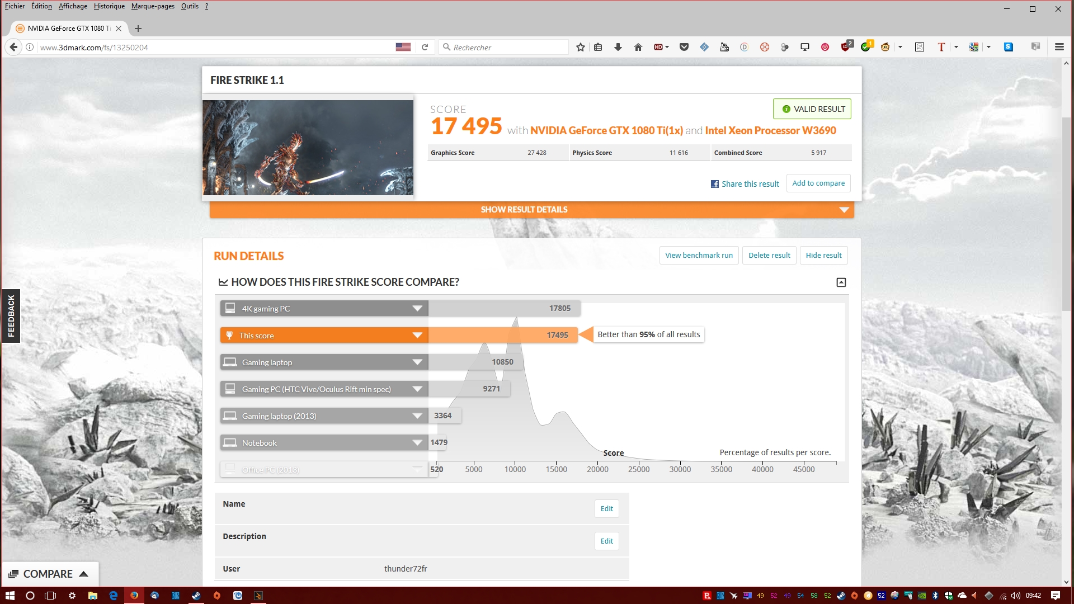Expand the Gaming laptop comparison dropdown

[417, 362]
